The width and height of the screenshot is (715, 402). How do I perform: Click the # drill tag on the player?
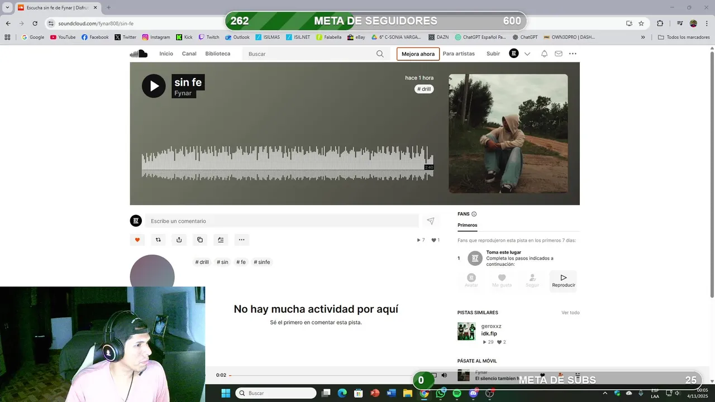424,89
